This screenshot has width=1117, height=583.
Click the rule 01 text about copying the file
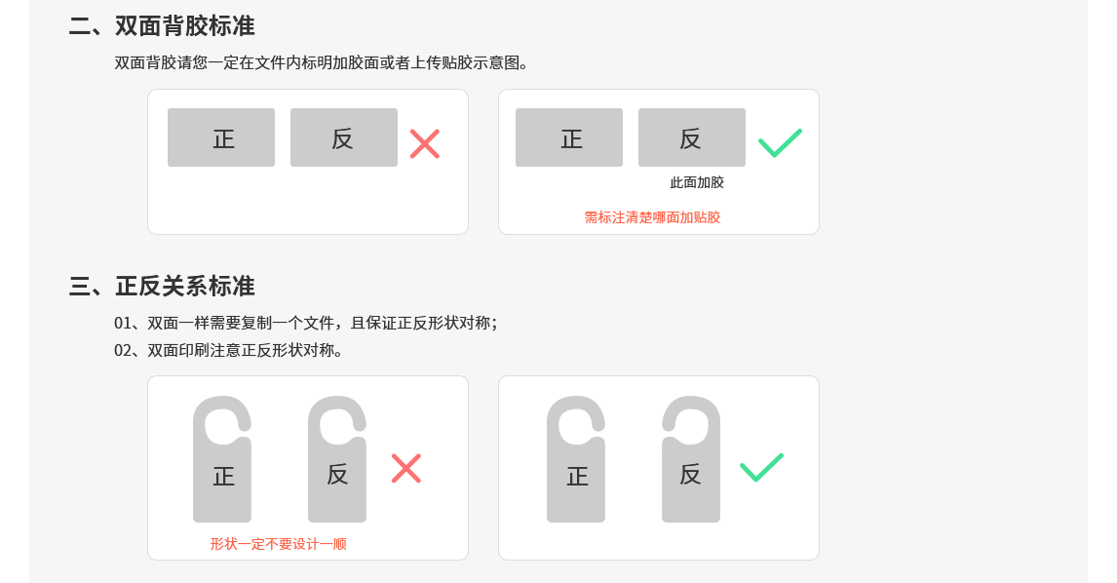pos(306,323)
